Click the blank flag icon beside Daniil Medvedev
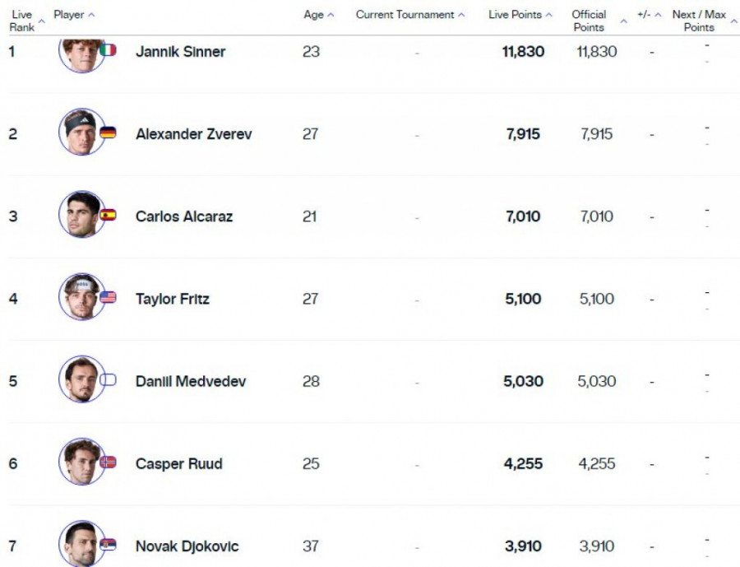The image size is (740, 567). point(108,379)
